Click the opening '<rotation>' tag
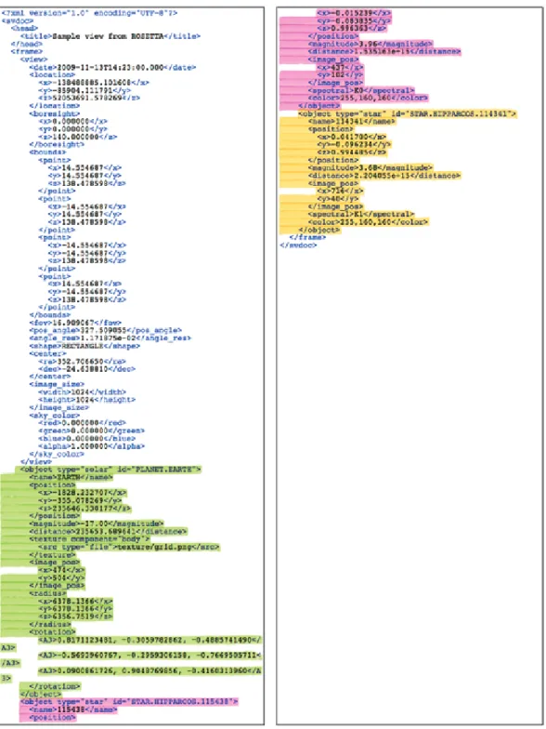Image resolution: width=546 pixels, height=729 pixels. pyautogui.click(x=52, y=632)
